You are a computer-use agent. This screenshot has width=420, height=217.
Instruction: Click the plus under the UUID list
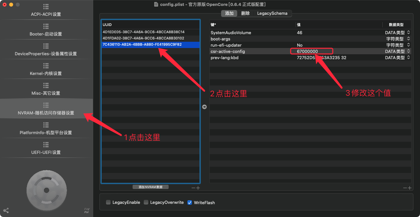point(198,188)
